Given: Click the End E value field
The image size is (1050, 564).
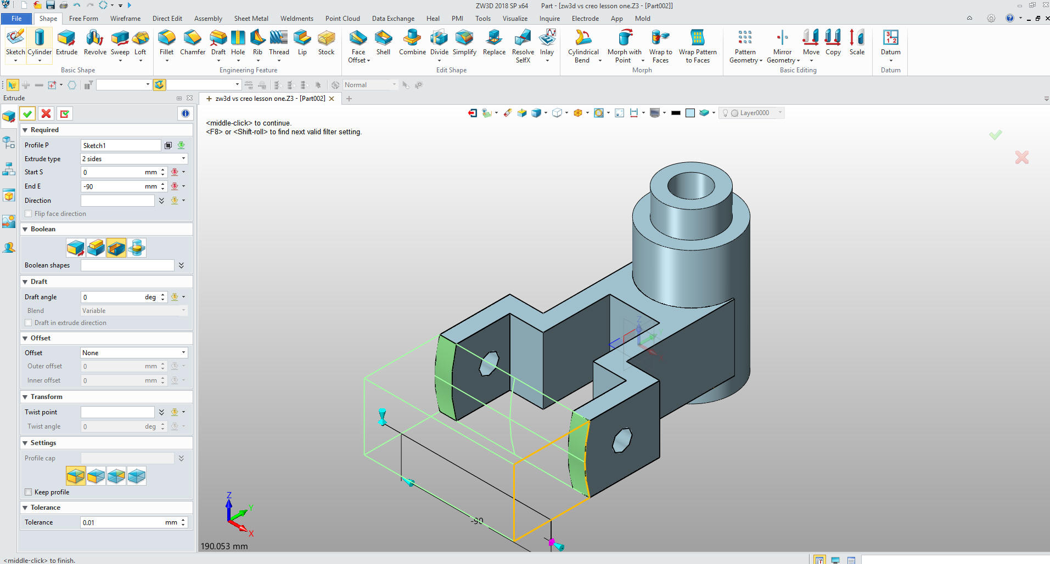Looking at the screenshot, I should tap(113, 186).
